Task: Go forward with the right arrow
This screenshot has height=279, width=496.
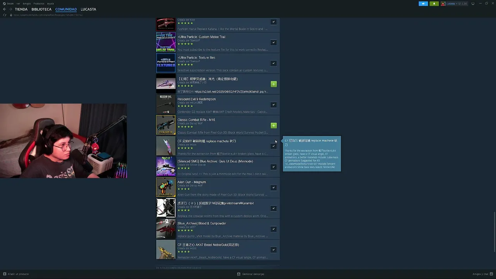Action: click(10, 9)
